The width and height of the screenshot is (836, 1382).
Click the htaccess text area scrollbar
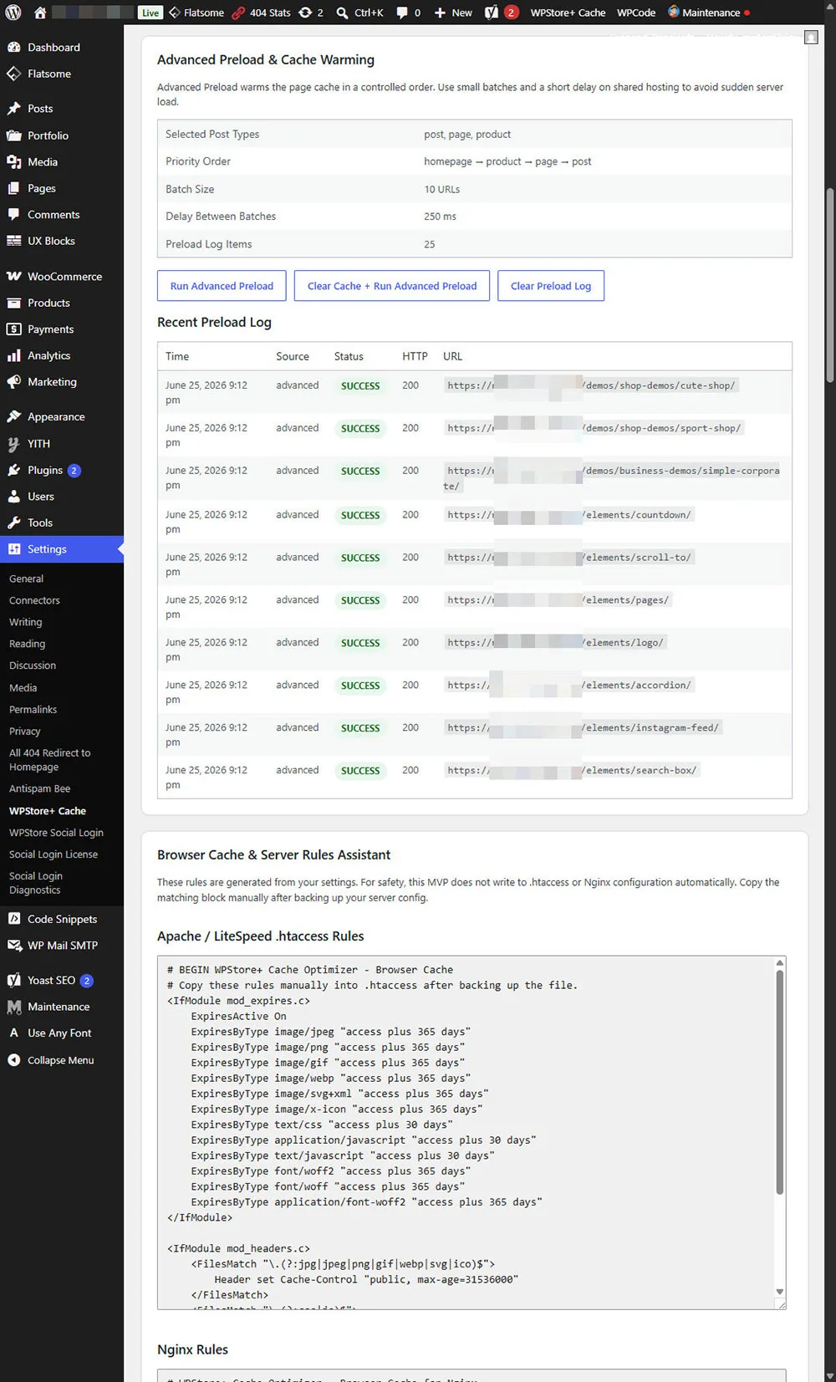click(780, 1081)
